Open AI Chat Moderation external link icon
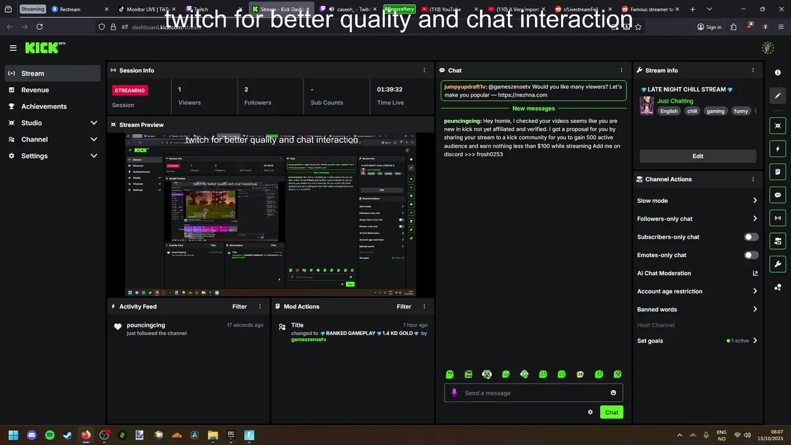 (755, 273)
